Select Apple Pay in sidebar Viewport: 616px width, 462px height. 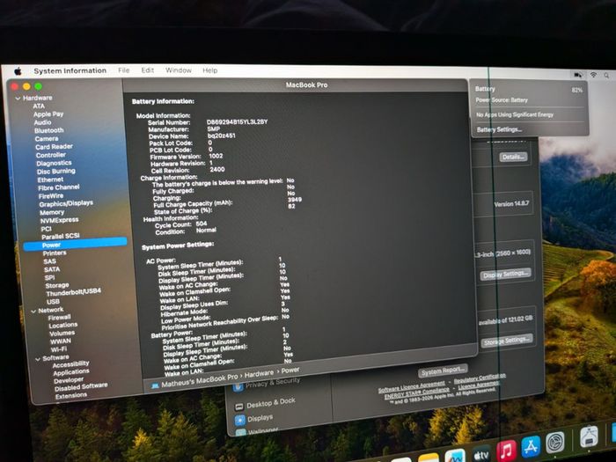(48, 114)
